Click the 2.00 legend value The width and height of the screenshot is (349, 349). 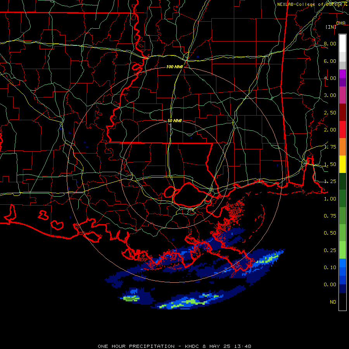pyautogui.click(x=330, y=130)
